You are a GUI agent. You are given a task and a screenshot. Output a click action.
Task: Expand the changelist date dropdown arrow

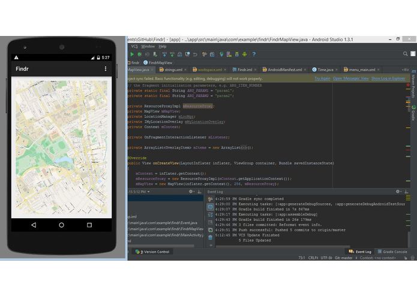pyautogui.click(x=148, y=191)
